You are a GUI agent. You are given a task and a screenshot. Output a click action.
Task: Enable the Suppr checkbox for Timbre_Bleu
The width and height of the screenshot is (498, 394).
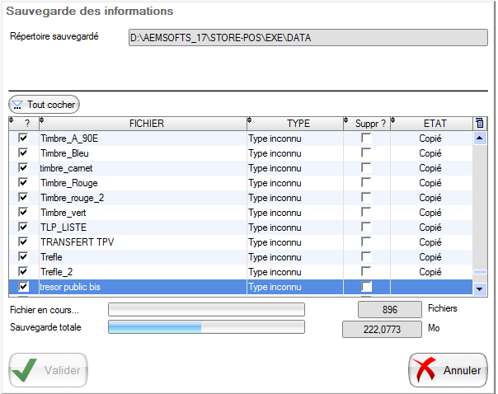(x=366, y=153)
